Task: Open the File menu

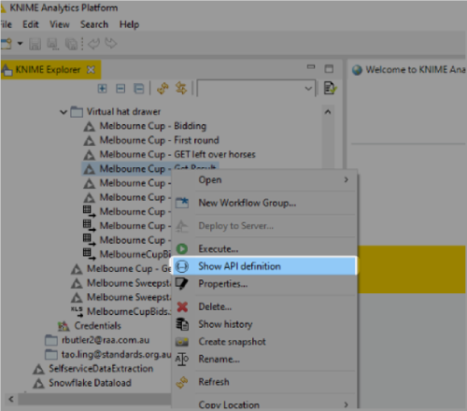Action: coord(6,24)
